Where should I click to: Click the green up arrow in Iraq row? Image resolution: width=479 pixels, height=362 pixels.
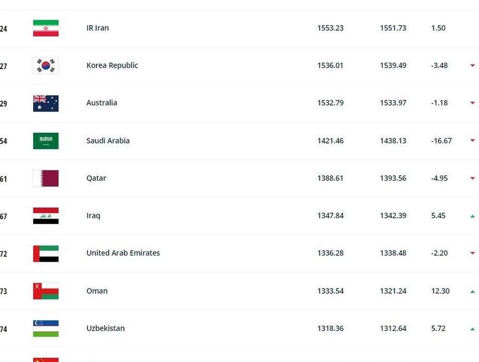[x=473, y=216]
